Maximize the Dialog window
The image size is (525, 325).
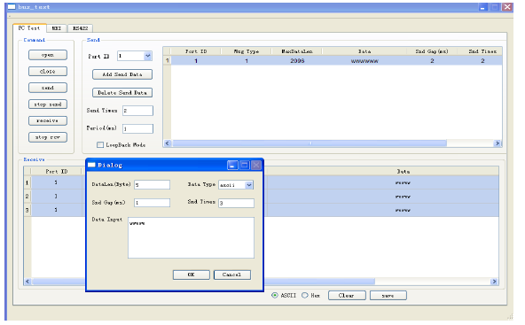tap(245, 165)
